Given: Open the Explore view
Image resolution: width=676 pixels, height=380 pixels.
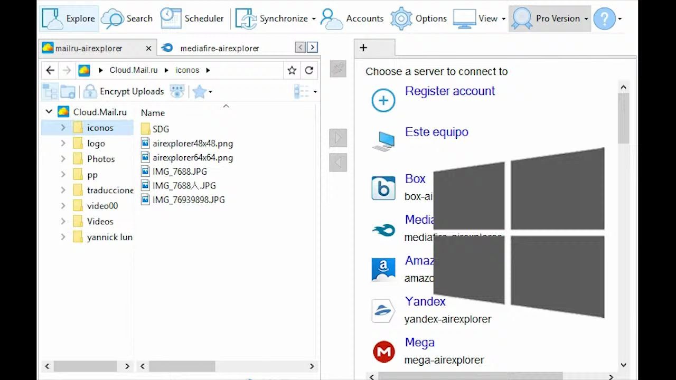Looking at the screenshot, I should coord(69,18).
